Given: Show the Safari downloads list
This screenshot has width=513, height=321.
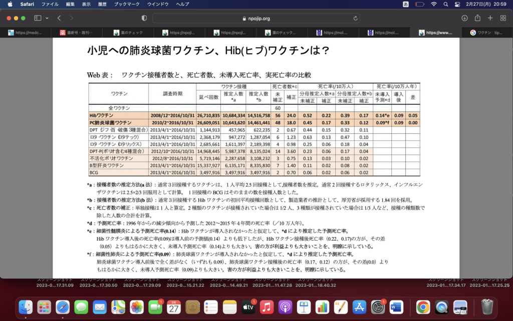Looking at the screenshot, I should (464, 18).
